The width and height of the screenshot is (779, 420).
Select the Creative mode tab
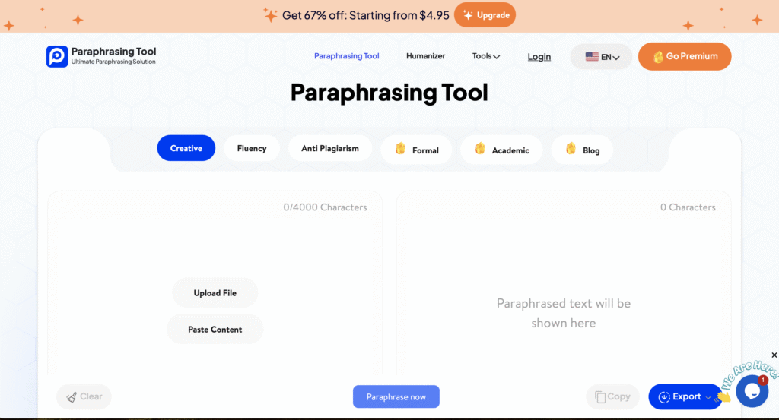click(x=186, y=148)
